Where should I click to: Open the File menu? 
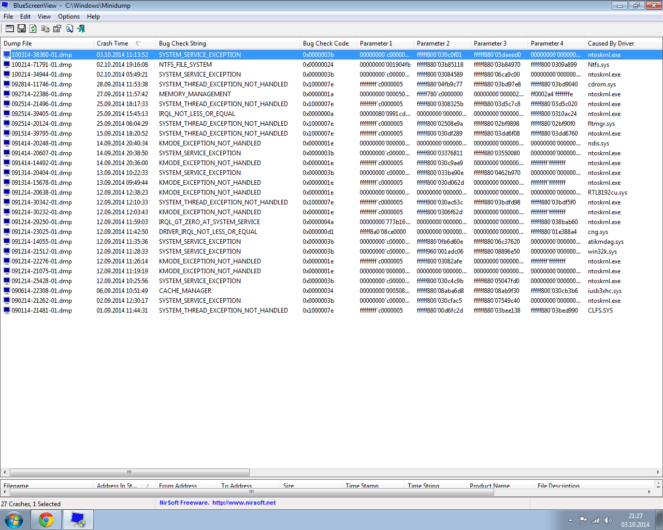coord(8,17)
